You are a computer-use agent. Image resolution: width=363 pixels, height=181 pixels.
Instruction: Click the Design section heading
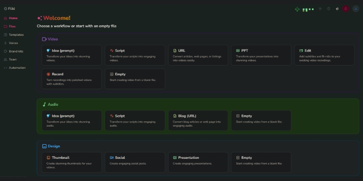(51, 146)
